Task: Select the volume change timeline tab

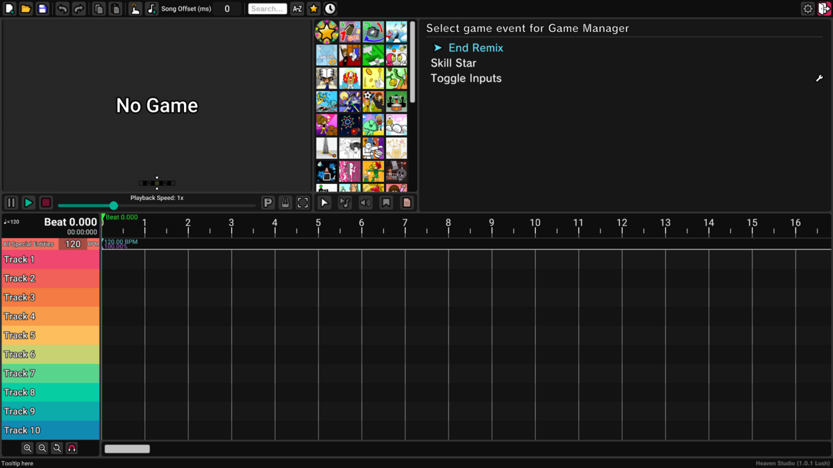Action: 366,203
